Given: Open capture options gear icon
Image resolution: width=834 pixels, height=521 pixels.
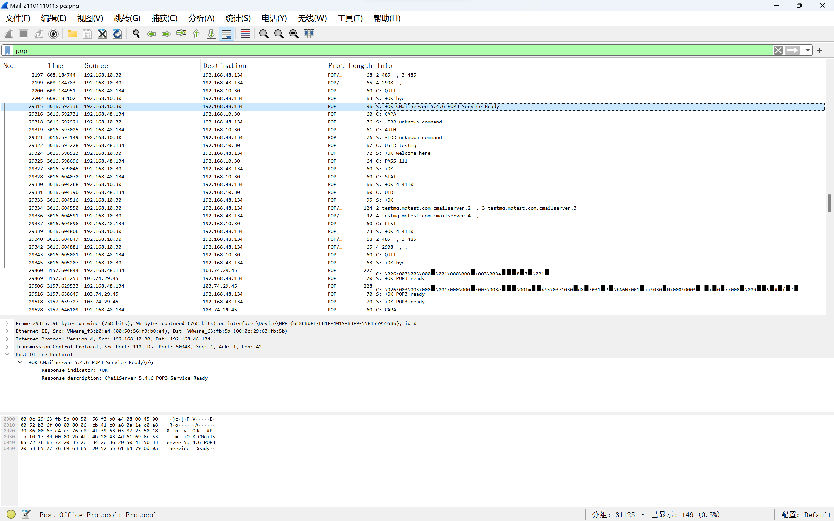Looking at the screenshot, I should coord(53,34).
